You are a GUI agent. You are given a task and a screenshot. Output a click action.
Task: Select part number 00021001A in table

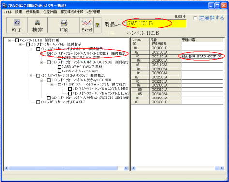165,52
